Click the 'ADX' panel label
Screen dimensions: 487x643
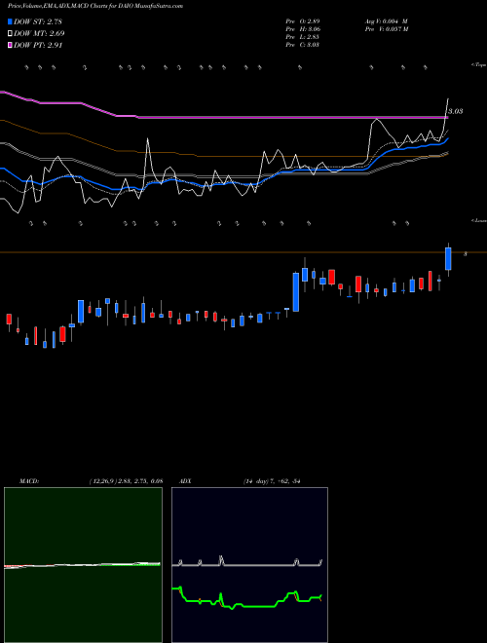click(x=185, y=481)
